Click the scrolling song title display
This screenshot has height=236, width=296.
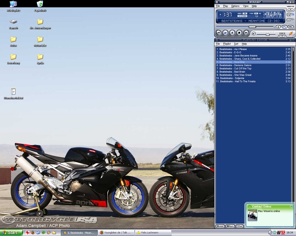(x=250, y=21)
